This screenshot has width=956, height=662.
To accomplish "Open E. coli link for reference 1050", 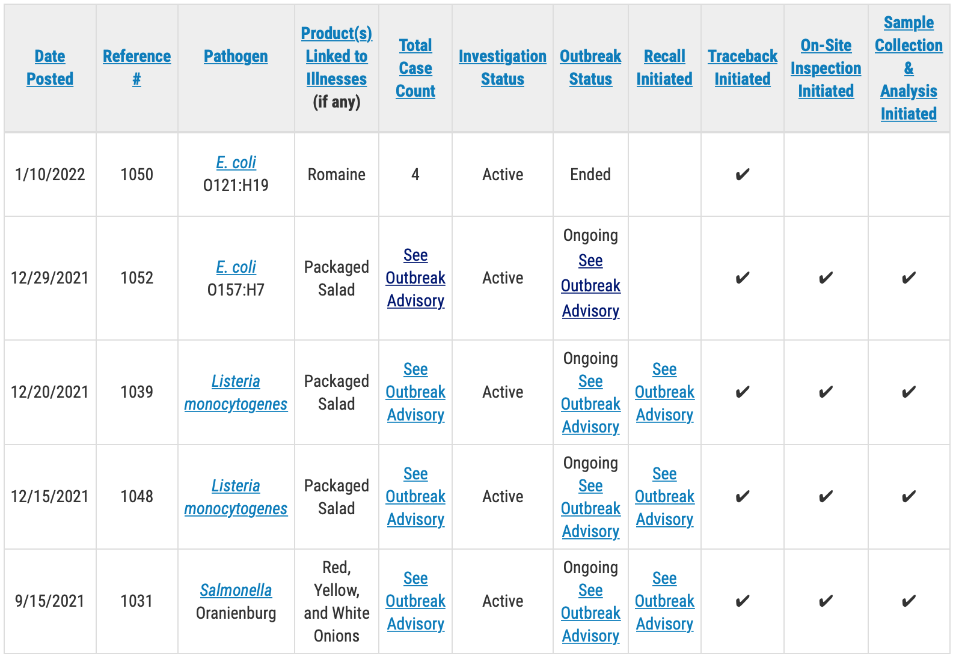I will (236, 162).
